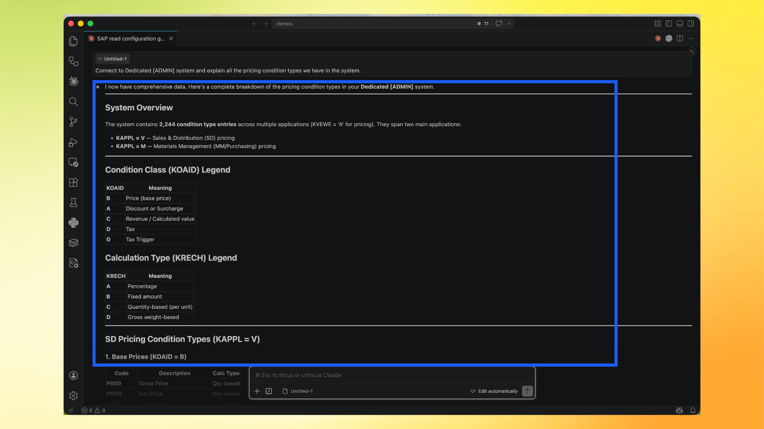764x429 pixels.
Task: Expand the demos search bar dropdown chevron
Action: [510, 23]
